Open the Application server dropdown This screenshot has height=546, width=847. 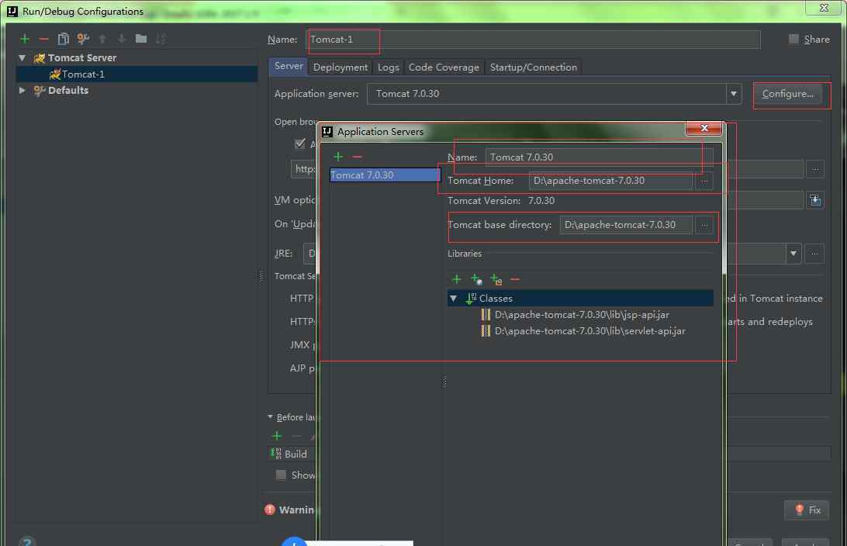pos(734,94)
